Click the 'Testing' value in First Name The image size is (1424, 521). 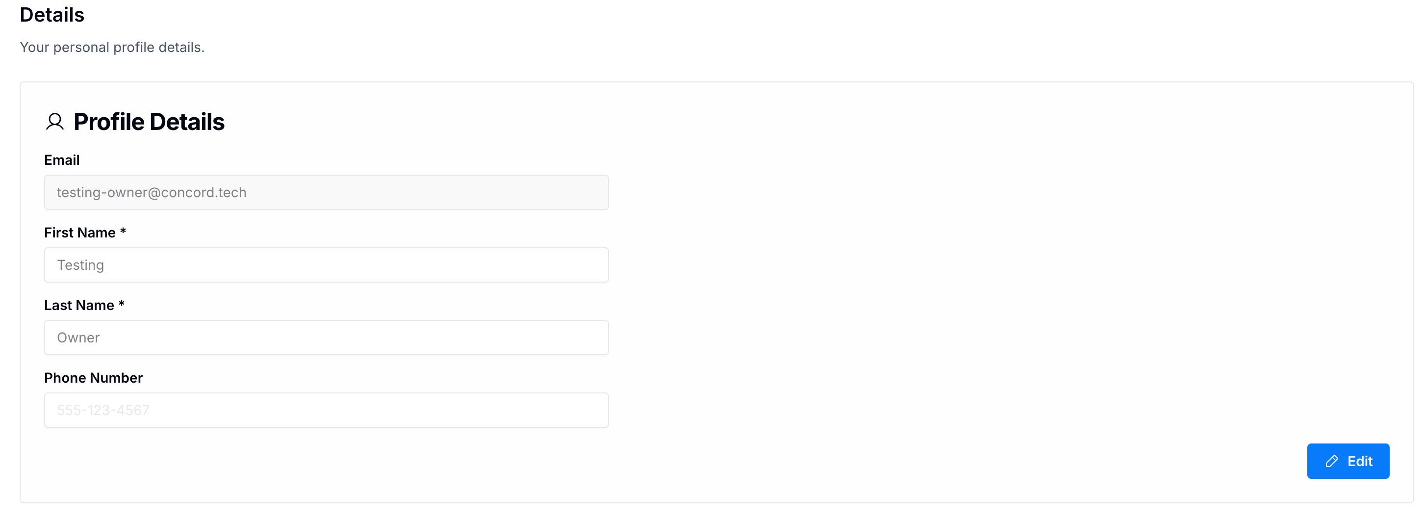click(x=81, y=265)
